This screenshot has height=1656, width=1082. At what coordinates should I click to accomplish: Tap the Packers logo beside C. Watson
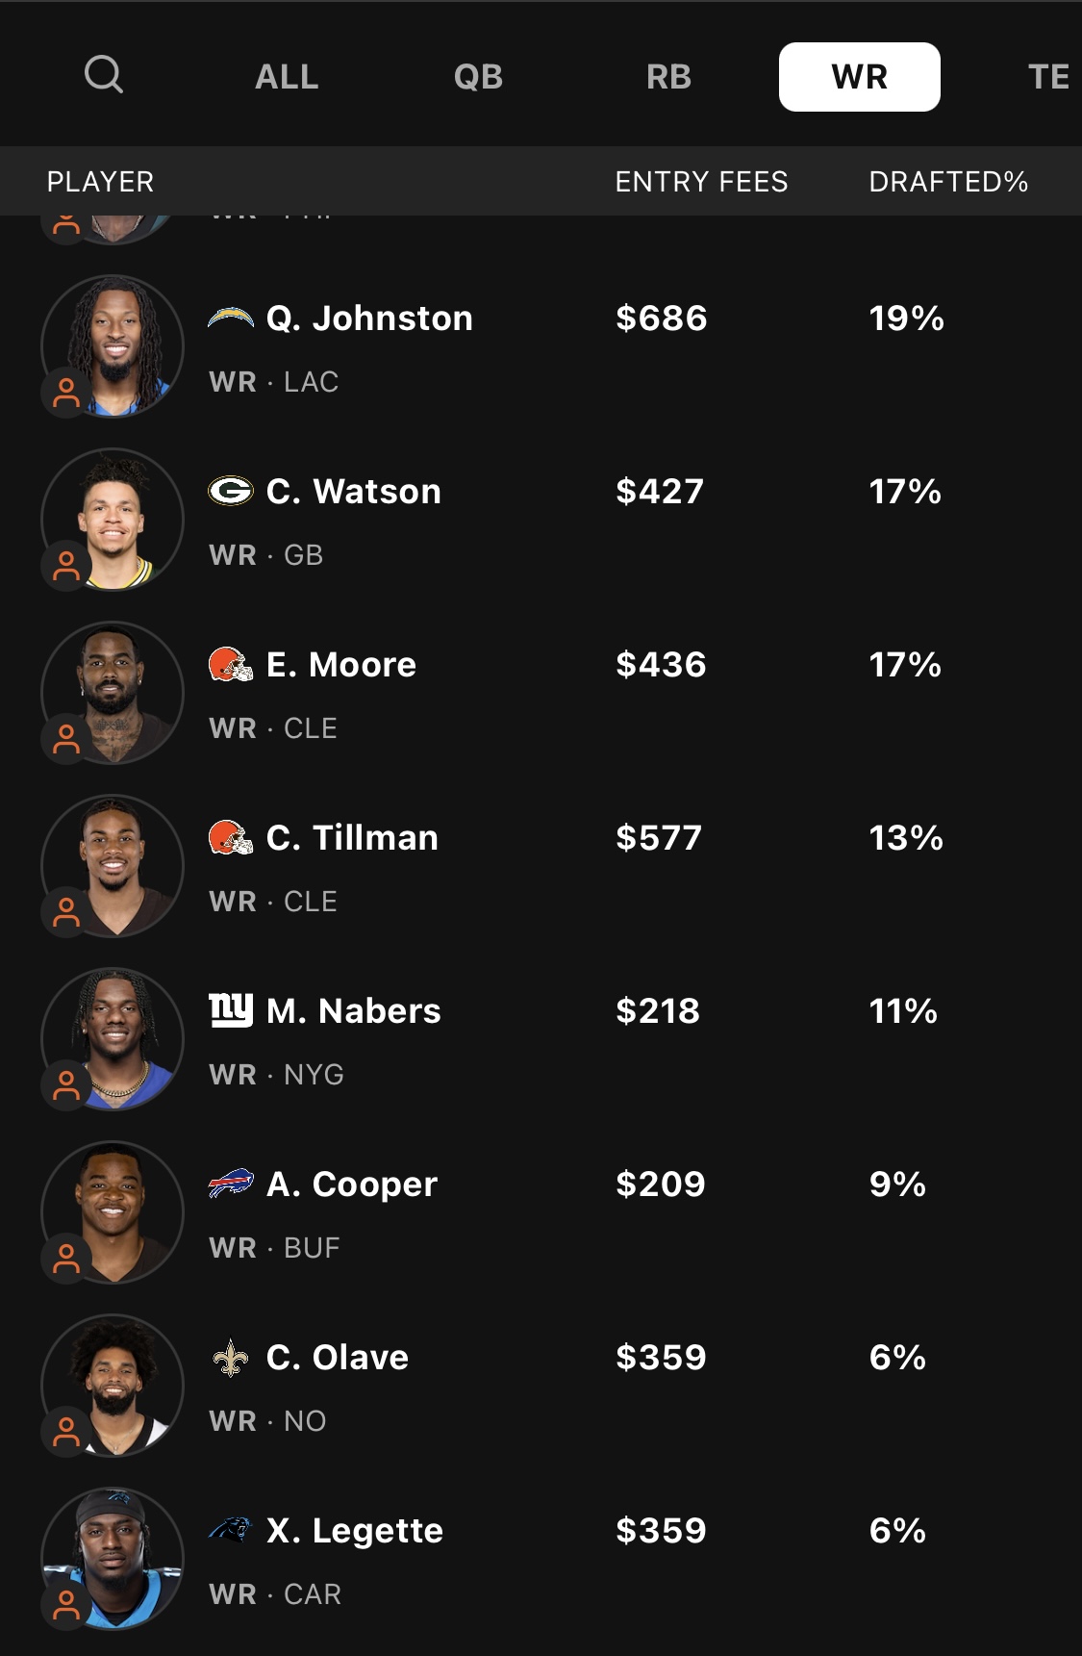[231, 492]
